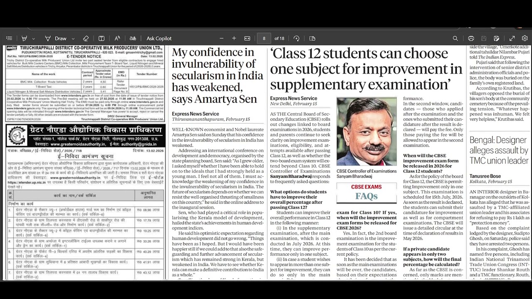Click the Sanyam Bhardwaj photo

pos(367,131)
